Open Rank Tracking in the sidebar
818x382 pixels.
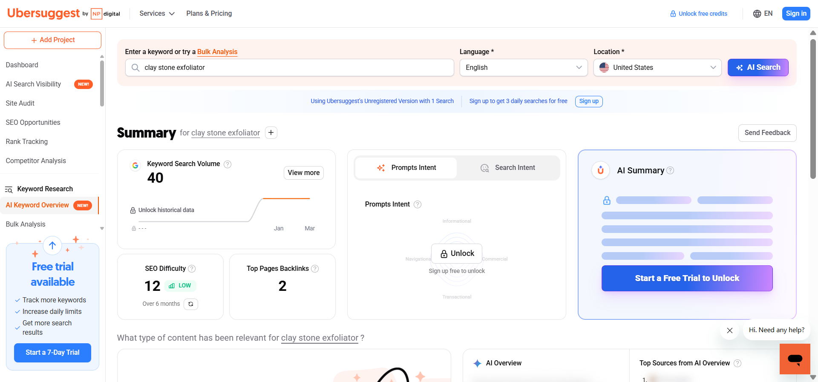(26, 142)
